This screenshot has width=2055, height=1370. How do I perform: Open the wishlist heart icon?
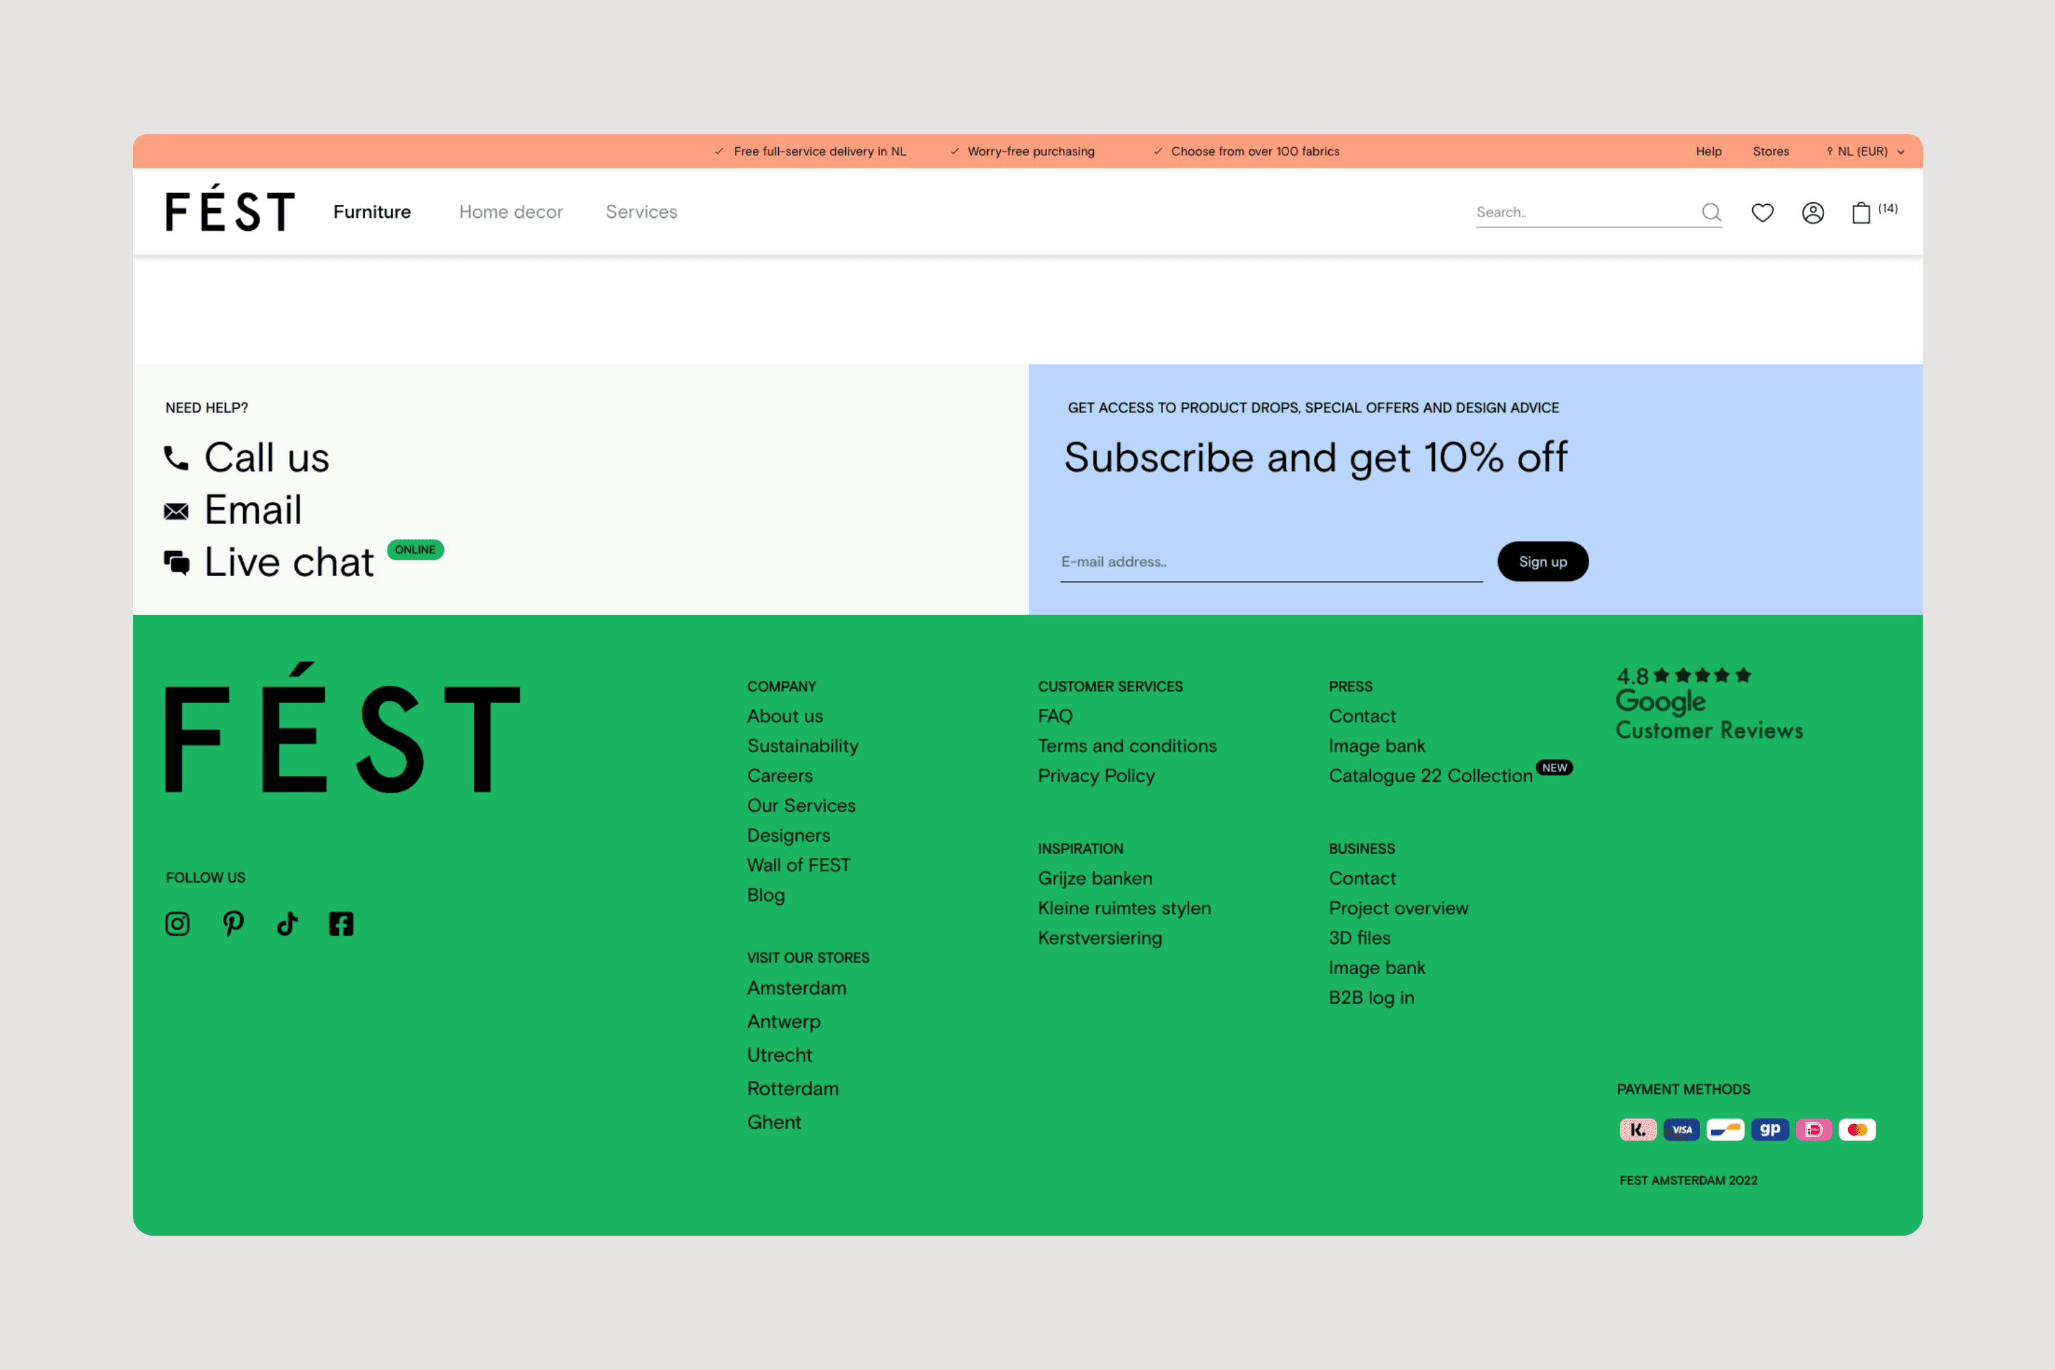1763,212
